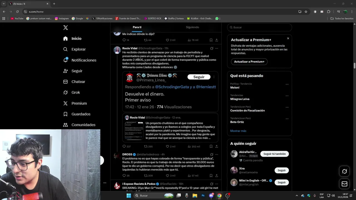Open YouTube bookmark in bookmarks bar
This screenshot has height=200, width=356.
click(x=17, y=19)
